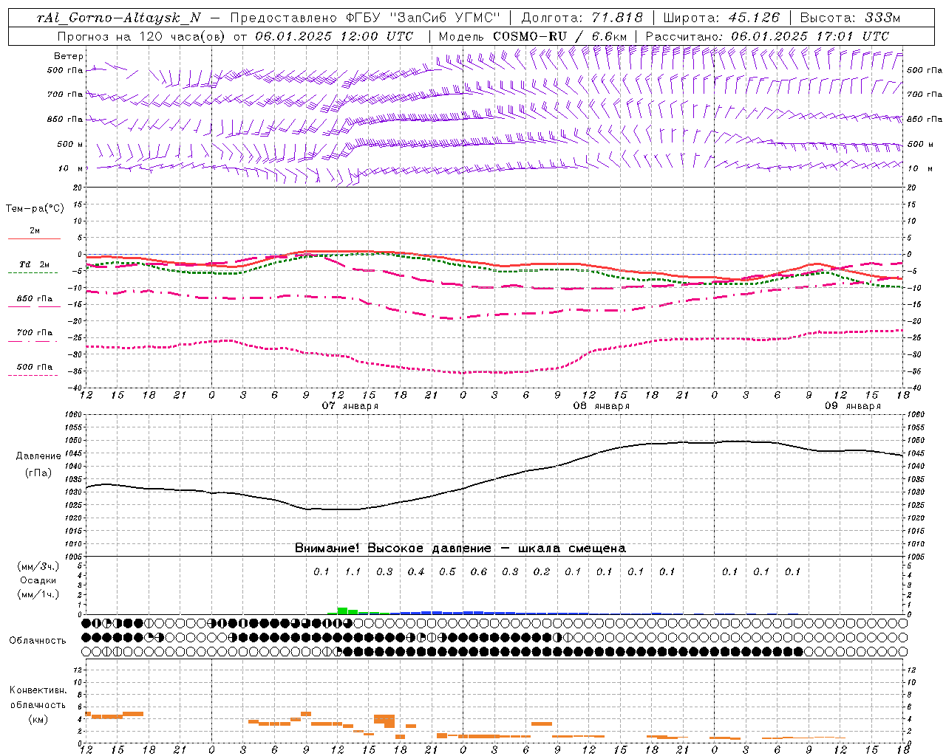Screen dimensions: 946x756
Task: Click the model name COSMO-RU / 6.6км
Action: tap(560, 36)
